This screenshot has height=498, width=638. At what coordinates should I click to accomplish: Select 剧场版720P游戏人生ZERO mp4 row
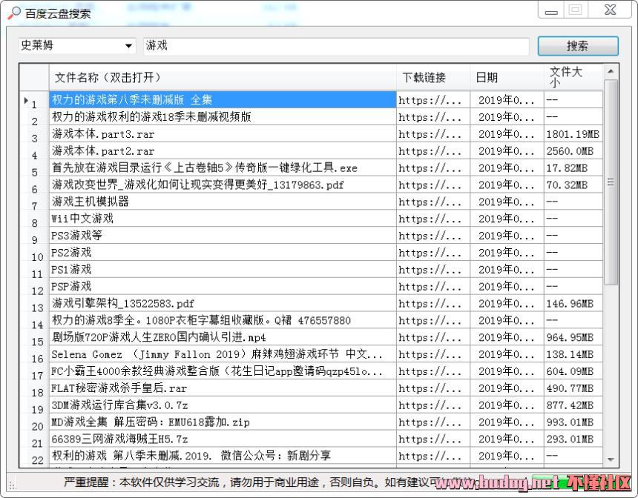click(x=223, y=337)
